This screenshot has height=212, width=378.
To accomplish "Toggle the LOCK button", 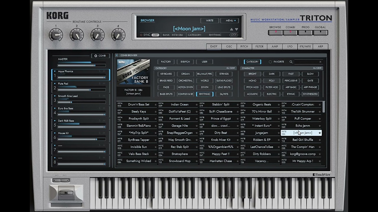I will click(234, 35).
